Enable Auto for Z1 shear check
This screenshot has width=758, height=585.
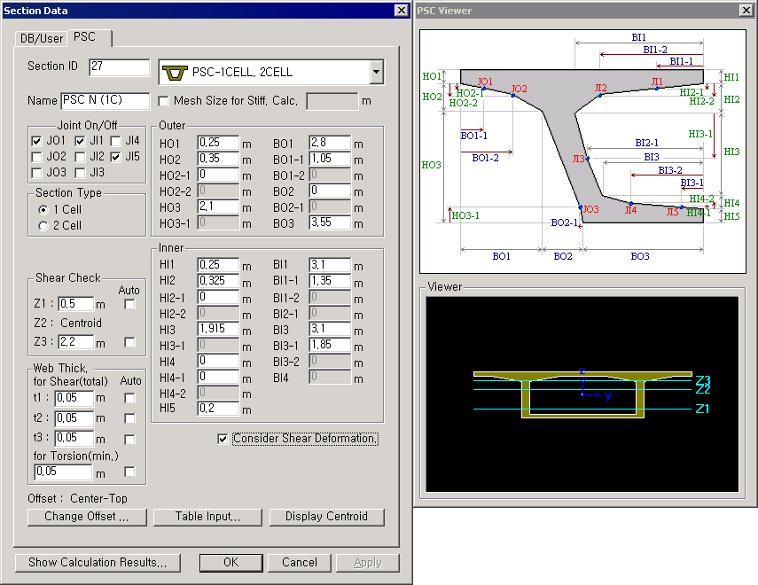pos(129,304)
